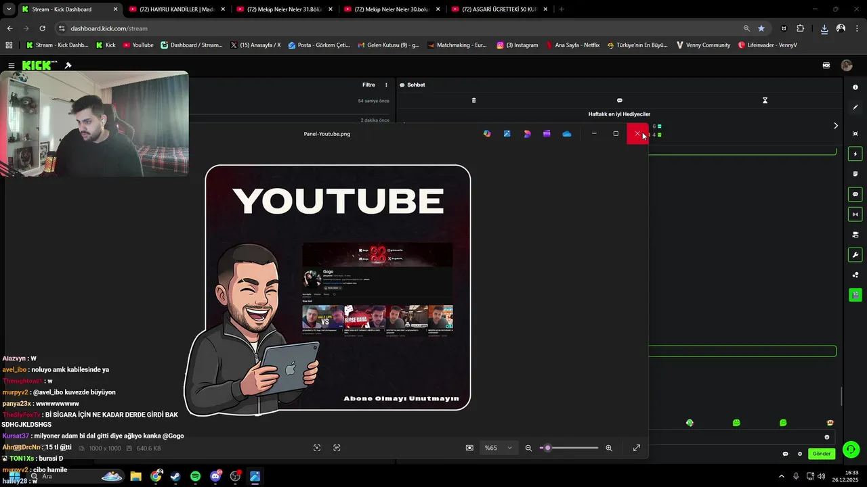Viewport: 867px width, 487px height.
Task: Click the Gönder send button
Action: coord(822,454)
